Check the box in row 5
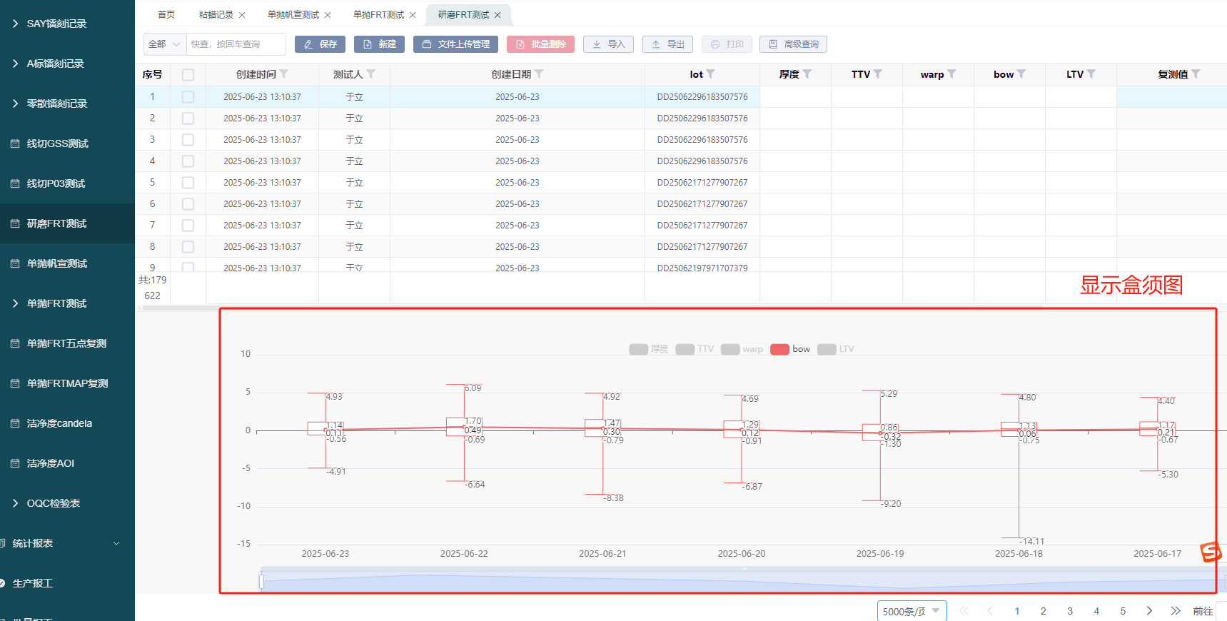Screen dimensions: 1227x621 pyautogui.click(x=188, y=183)
